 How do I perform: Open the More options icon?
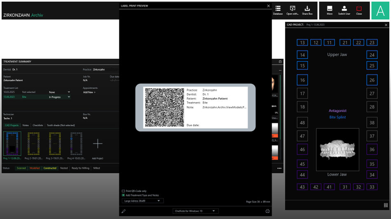[x=329, y=9]
